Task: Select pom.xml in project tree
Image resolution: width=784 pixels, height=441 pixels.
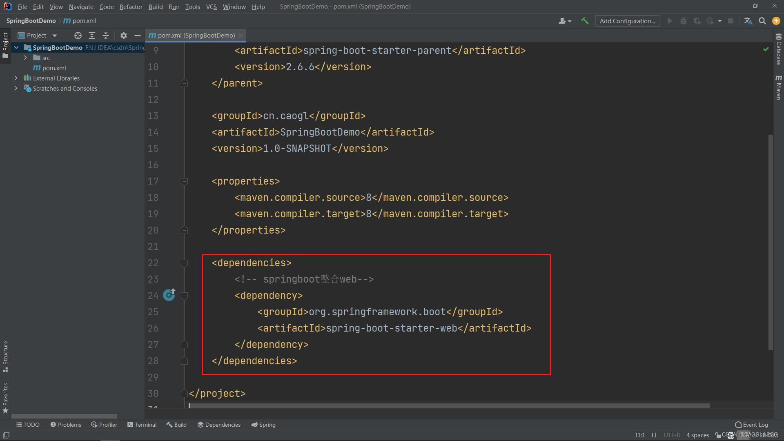Action: coord(49,68)
